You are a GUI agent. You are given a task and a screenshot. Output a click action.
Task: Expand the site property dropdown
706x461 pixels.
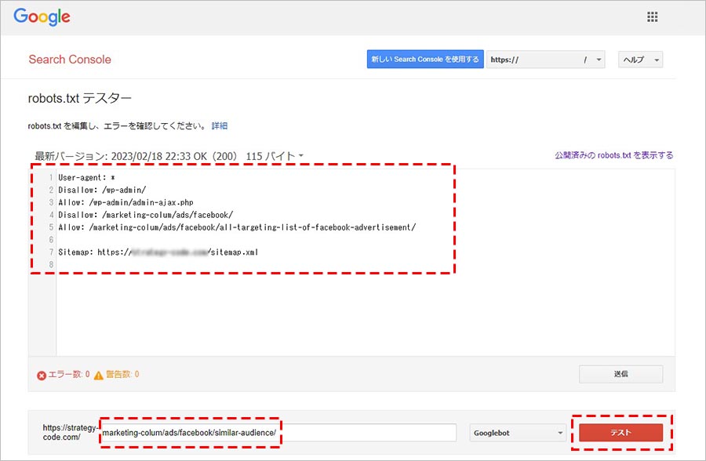(x=545, y=60)
